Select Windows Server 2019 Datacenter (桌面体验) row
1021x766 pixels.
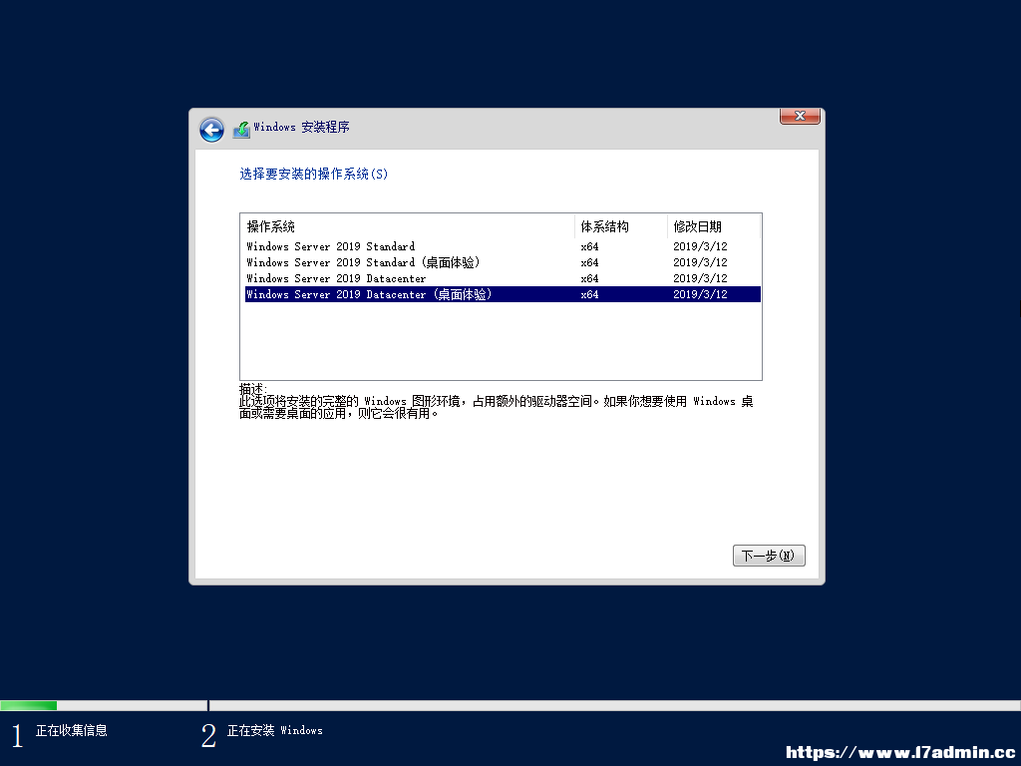point(503,294)
